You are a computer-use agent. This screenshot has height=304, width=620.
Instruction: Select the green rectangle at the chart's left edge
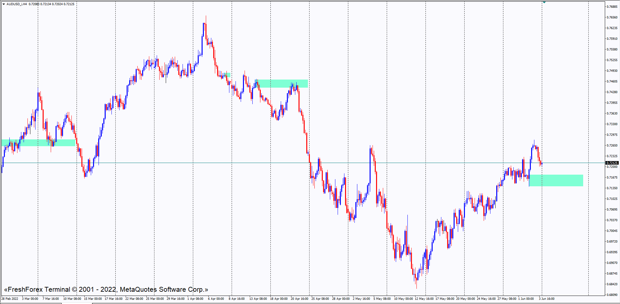click(x=38, y=143)
